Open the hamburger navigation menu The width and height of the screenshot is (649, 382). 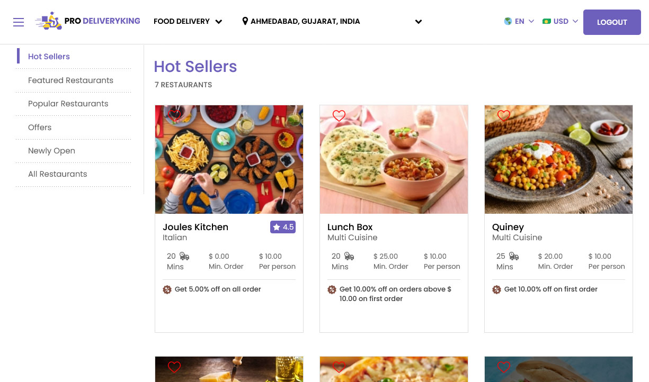19,22
